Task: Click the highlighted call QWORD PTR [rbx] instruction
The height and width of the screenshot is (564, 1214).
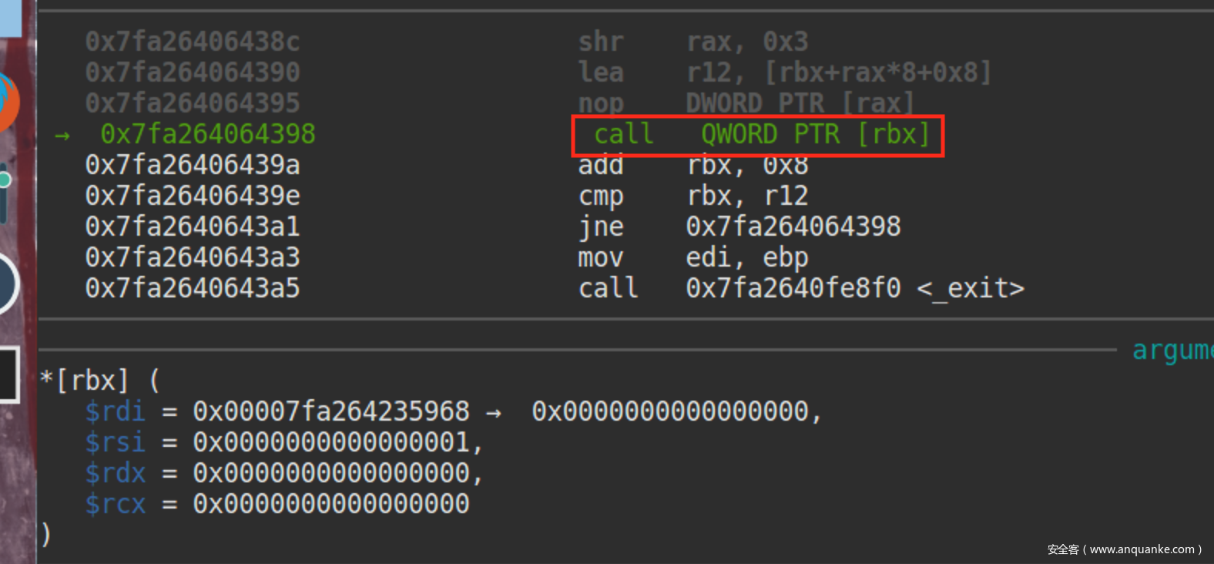Action: (x=758, y=135)
